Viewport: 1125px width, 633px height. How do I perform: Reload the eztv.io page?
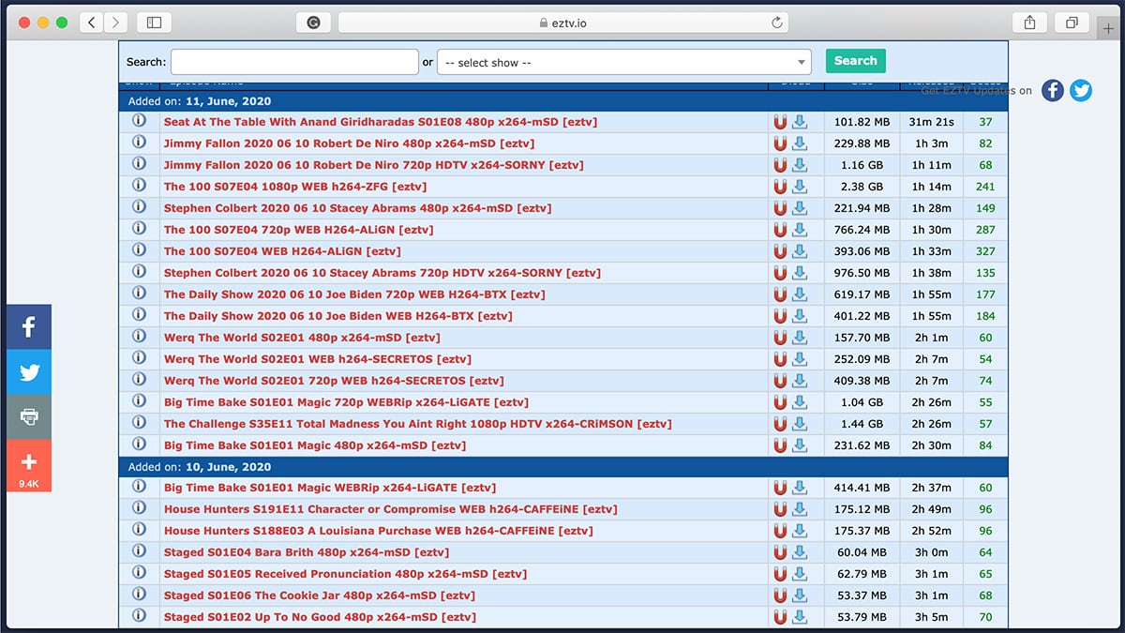[x=776, y=23]
